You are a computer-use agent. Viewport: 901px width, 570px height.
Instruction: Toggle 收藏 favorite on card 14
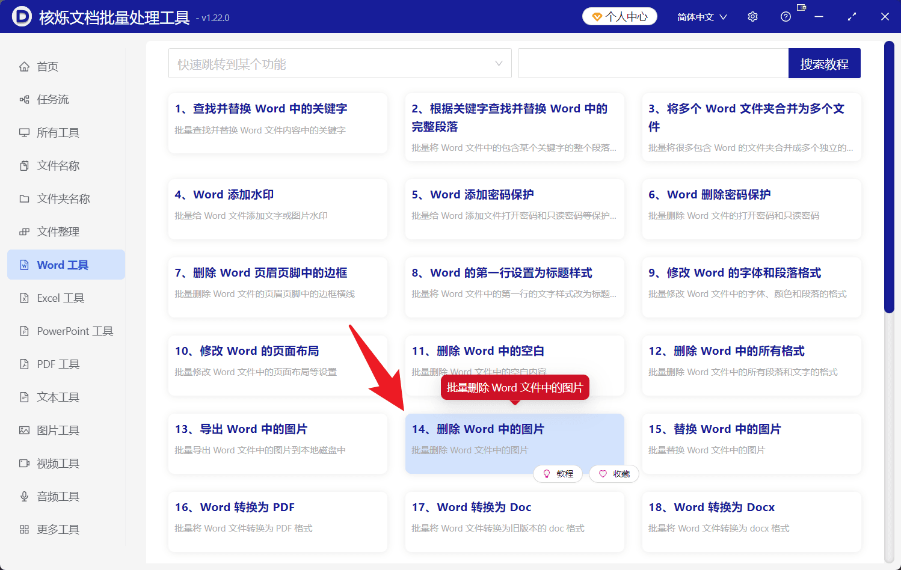pyautogui.click(x=613, y=474)
